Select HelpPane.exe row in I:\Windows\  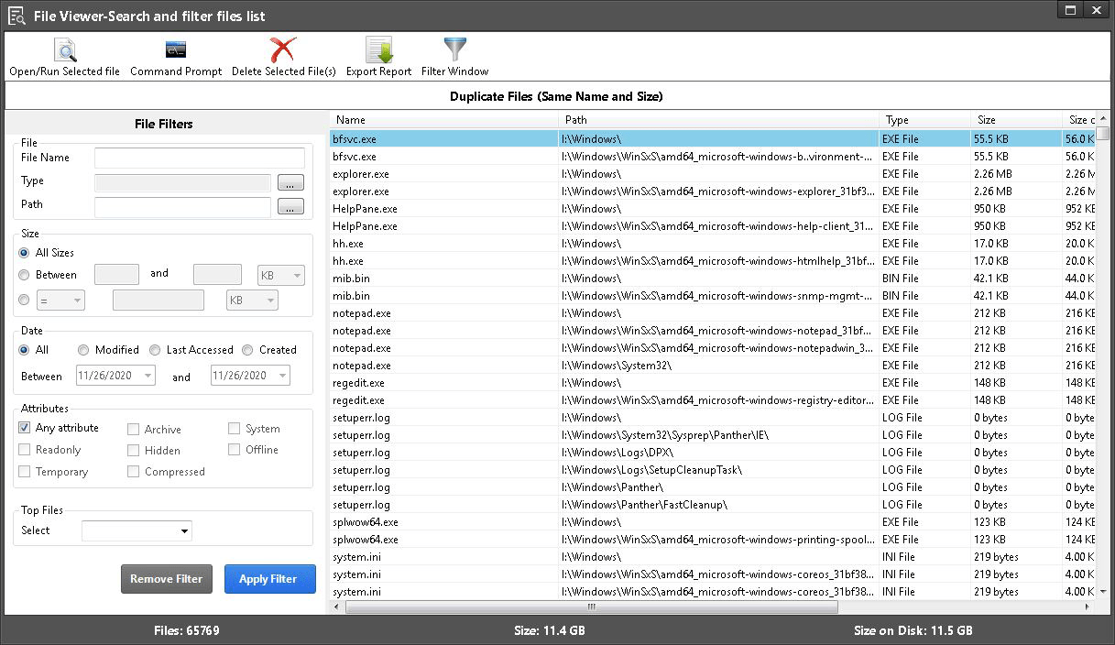pyautogui.click(x=713, y=209)
